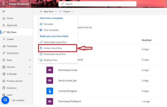Select Desktop flow from the menu

point(50,60)
